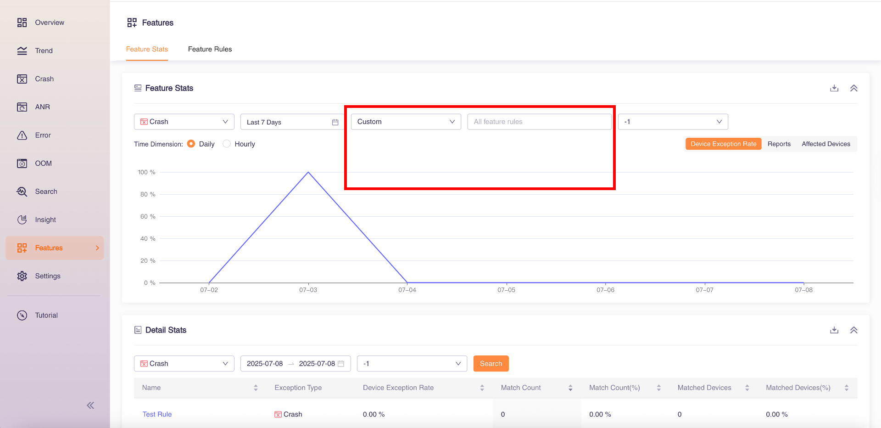Screen dimensions: 881x428
Task: Switch to the Feature Rules tab
Action: [210, 49]
